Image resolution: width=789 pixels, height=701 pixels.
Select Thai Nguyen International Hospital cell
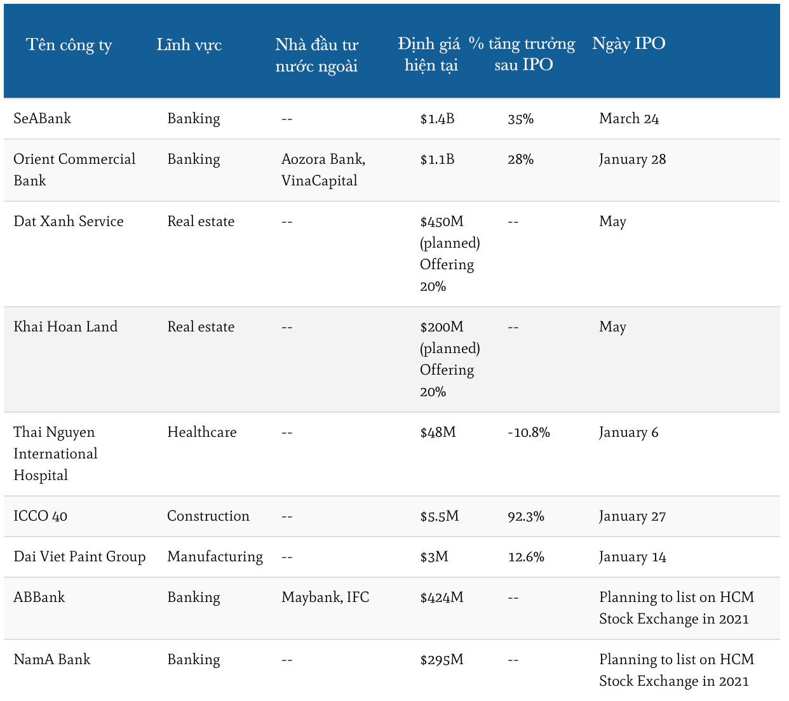55,453
